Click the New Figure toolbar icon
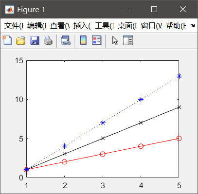Screen dimensions: 198x194 pos(7,40)
